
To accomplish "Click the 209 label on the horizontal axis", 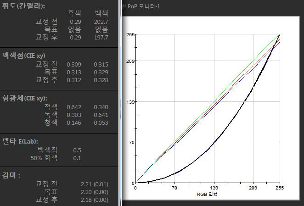I will pyautogui.click(x=253, y=188).
